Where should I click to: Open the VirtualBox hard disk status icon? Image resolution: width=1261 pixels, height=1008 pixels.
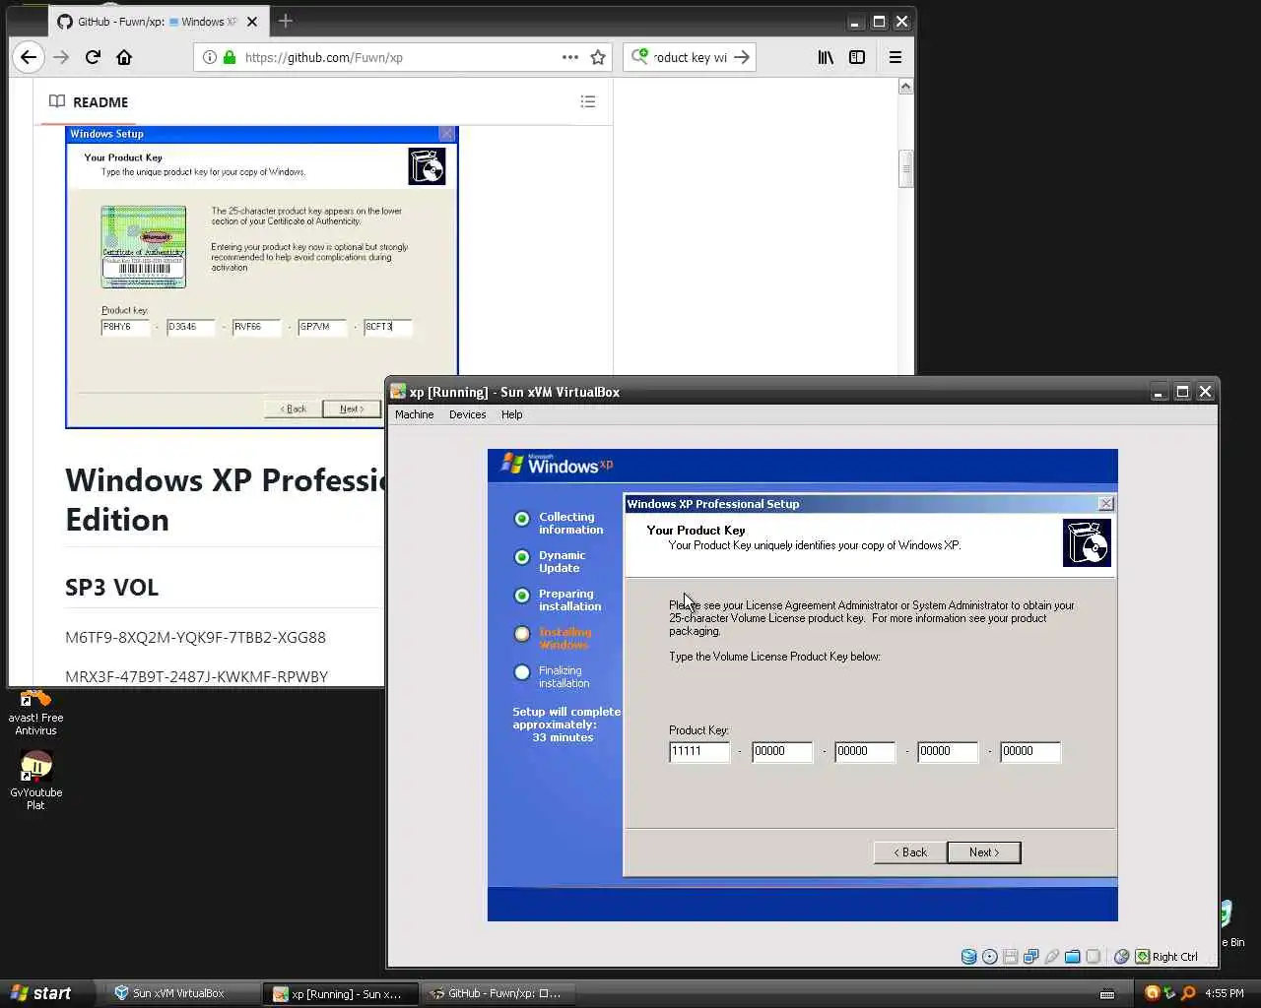[968, 957]
